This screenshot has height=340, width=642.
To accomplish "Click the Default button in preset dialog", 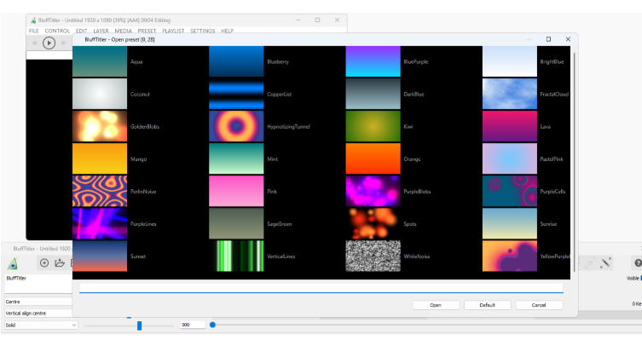I will (x=487, y=305).
